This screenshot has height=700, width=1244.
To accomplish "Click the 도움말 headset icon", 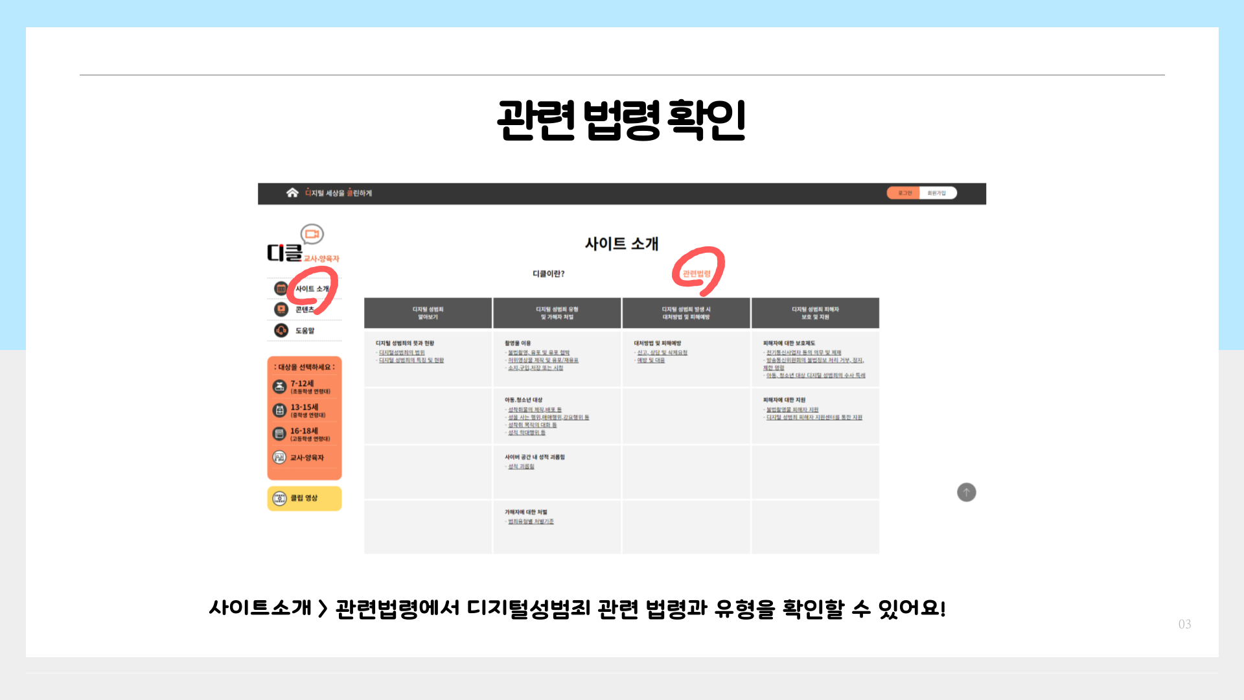I will pyautogui.click(x=280, y=330).
